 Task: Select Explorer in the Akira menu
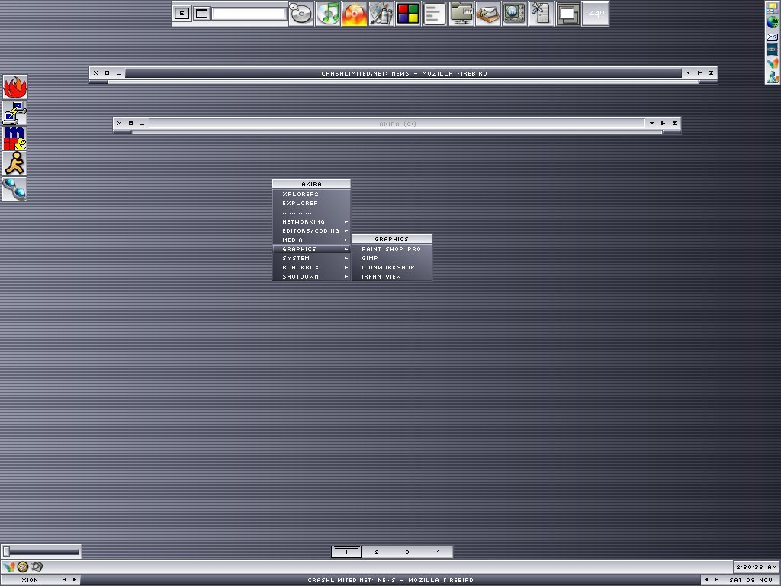click(311, 203)
